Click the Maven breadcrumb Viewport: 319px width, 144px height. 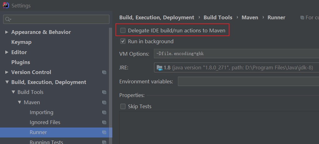tap(250, 18)
